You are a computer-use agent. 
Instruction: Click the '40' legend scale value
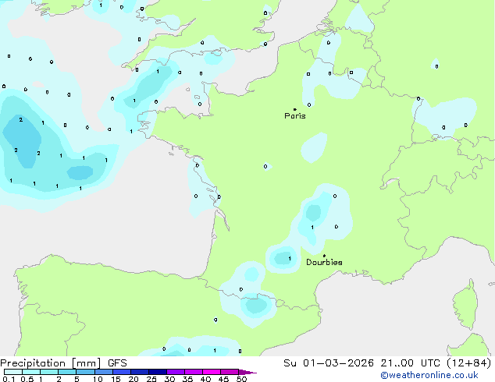(205, 379)
